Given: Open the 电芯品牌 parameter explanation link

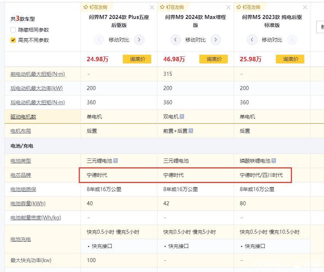Looking at the screenshot, I should tap(21, 175).
